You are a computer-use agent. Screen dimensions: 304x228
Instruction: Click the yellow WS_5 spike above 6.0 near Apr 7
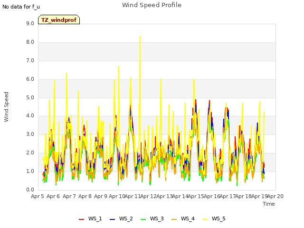(66, 74)
